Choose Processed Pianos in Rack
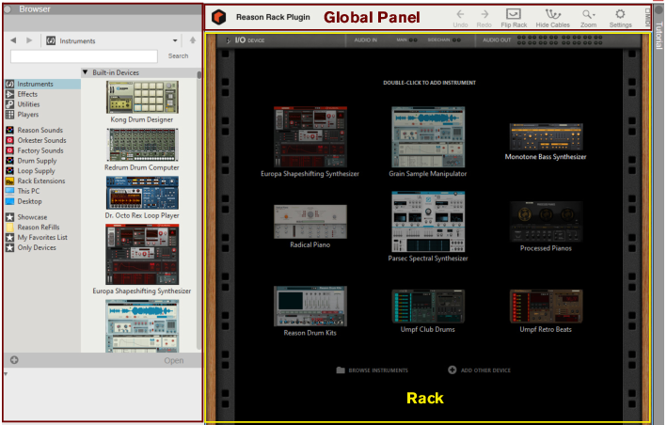The width and height of the screenshot is (667, 425). click(x=546, y=227)
